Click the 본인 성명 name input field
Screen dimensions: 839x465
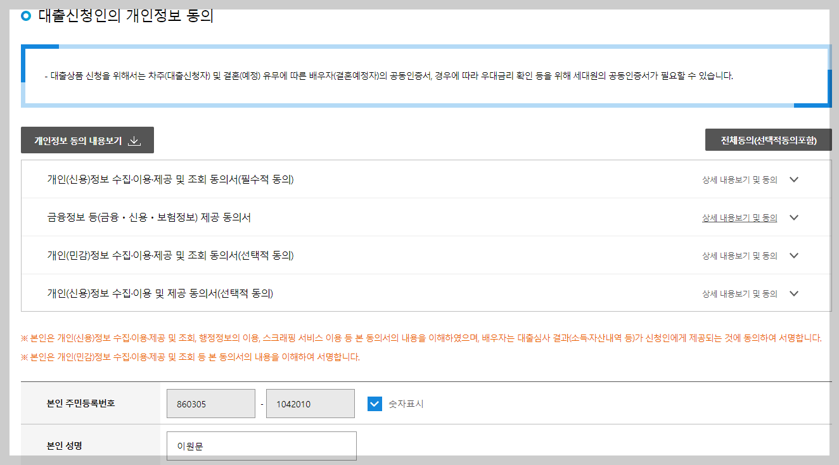pyautogui.click(x=261, y=445)
